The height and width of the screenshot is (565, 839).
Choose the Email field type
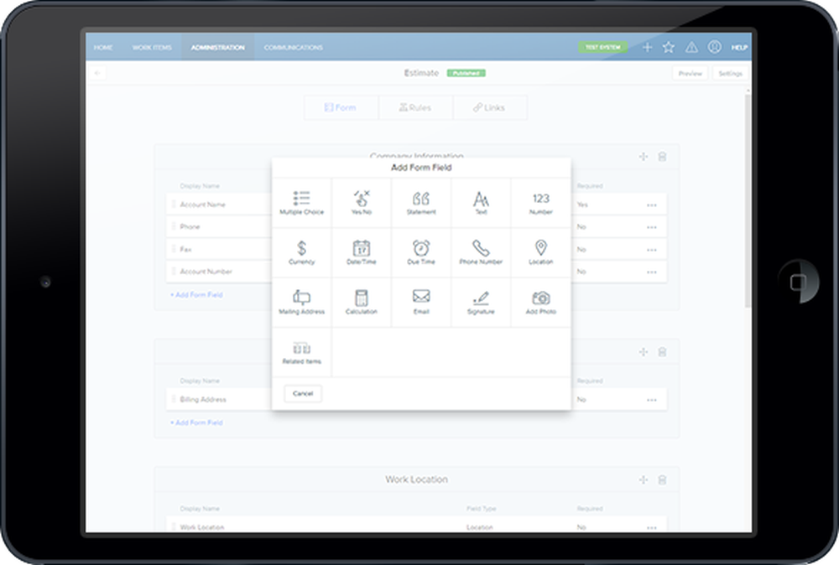click(x=421, y=302)
